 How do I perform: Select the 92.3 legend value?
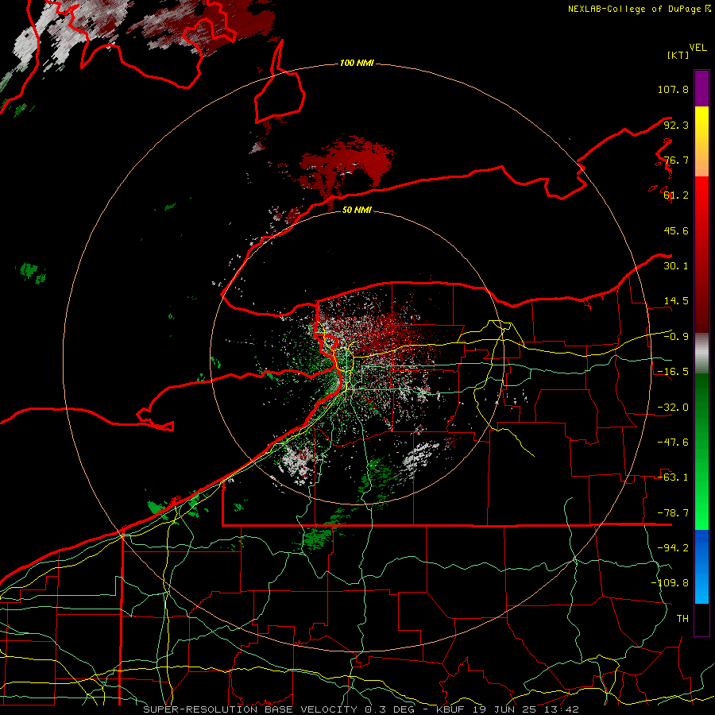pyautogui.click(x=676, y=125)
